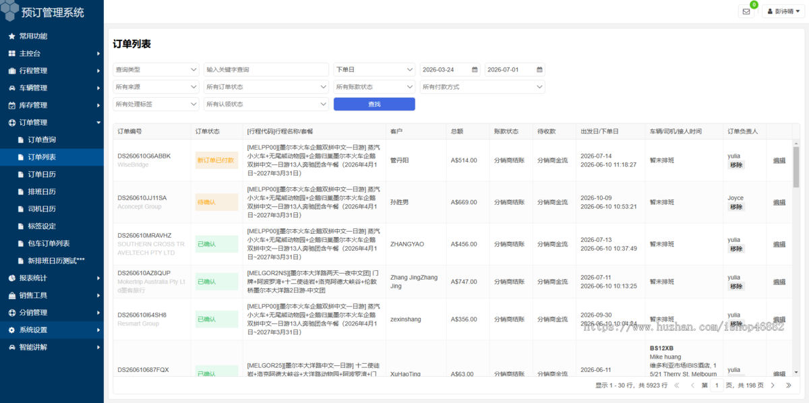Click 移除 under owner Joyce

tap(736, 207)
